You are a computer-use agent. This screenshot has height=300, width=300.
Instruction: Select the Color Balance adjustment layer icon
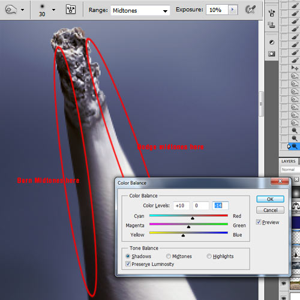tap(296, 206)
